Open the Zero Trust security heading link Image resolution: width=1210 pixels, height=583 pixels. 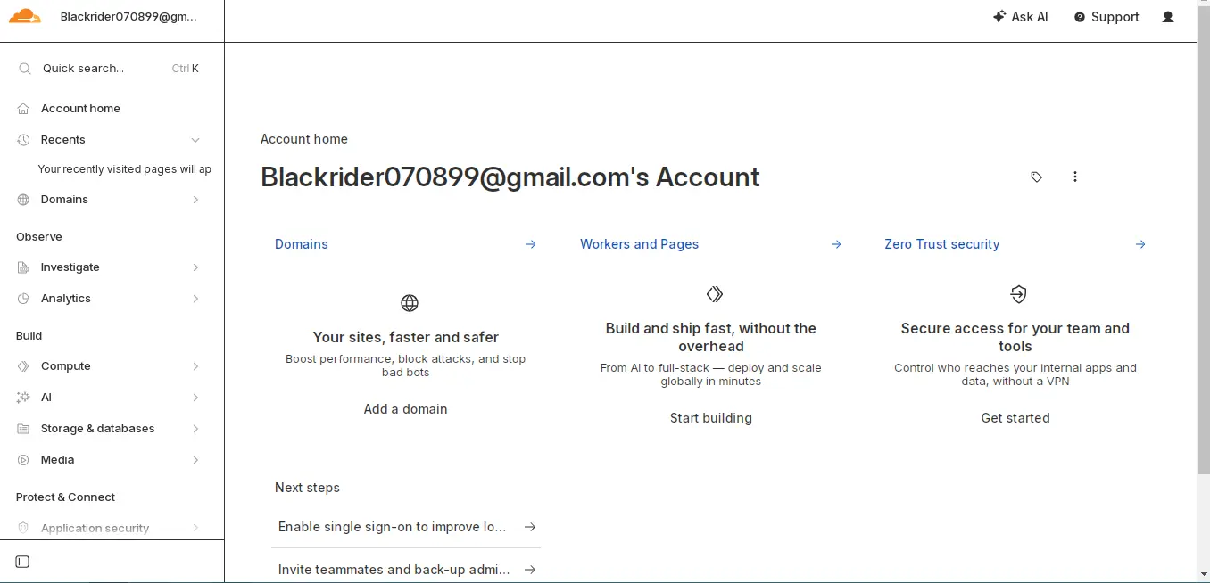[x=941, y=244]
